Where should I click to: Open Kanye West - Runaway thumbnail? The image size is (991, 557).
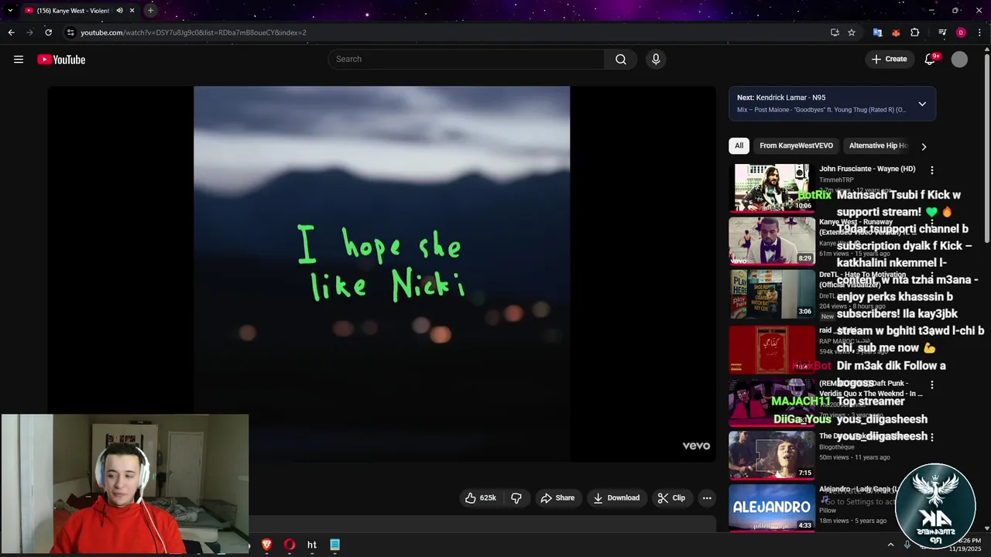pyautogui.click(x=772, y=241)
